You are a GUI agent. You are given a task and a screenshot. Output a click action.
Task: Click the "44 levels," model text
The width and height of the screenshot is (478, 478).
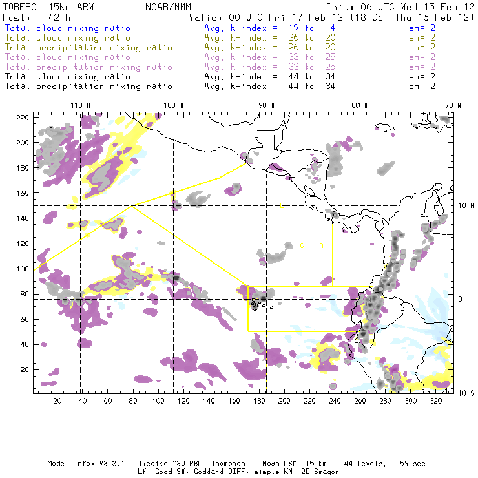[365, 464]
